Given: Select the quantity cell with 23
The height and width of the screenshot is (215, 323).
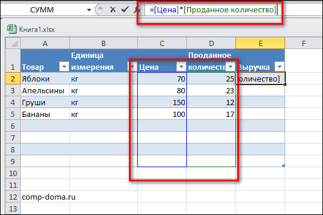Looking at the screenshot, I should tap(211, 90).
